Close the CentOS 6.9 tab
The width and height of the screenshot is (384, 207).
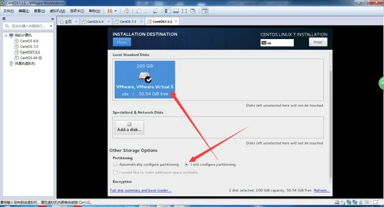(109, 22)
